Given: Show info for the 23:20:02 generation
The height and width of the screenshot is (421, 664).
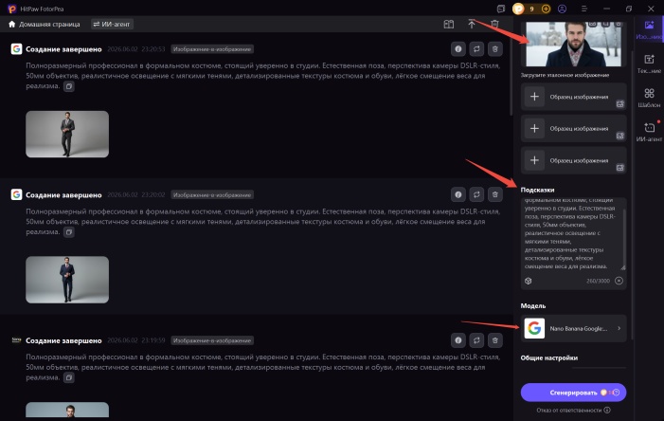Looking at the screenshot, I should [x=458, y=194].
